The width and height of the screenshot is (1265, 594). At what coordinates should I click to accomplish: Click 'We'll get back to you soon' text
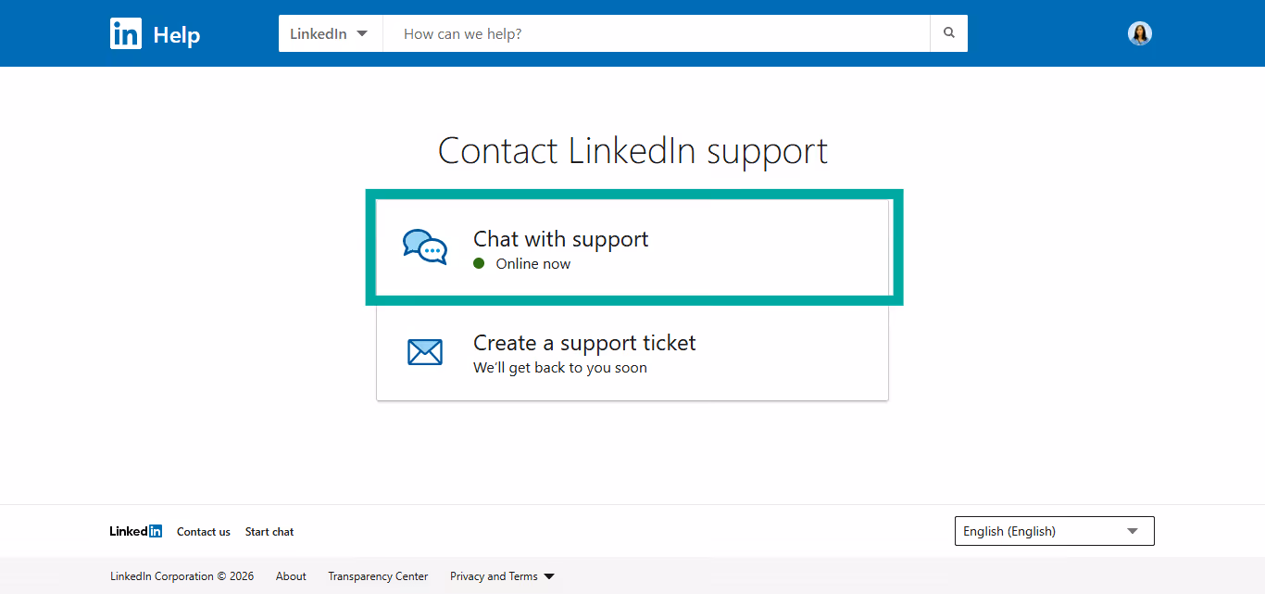(x=560, y=368)
